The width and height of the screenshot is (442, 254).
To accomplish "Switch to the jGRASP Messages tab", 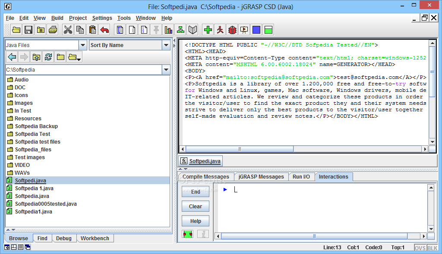I will click(261, 176).
